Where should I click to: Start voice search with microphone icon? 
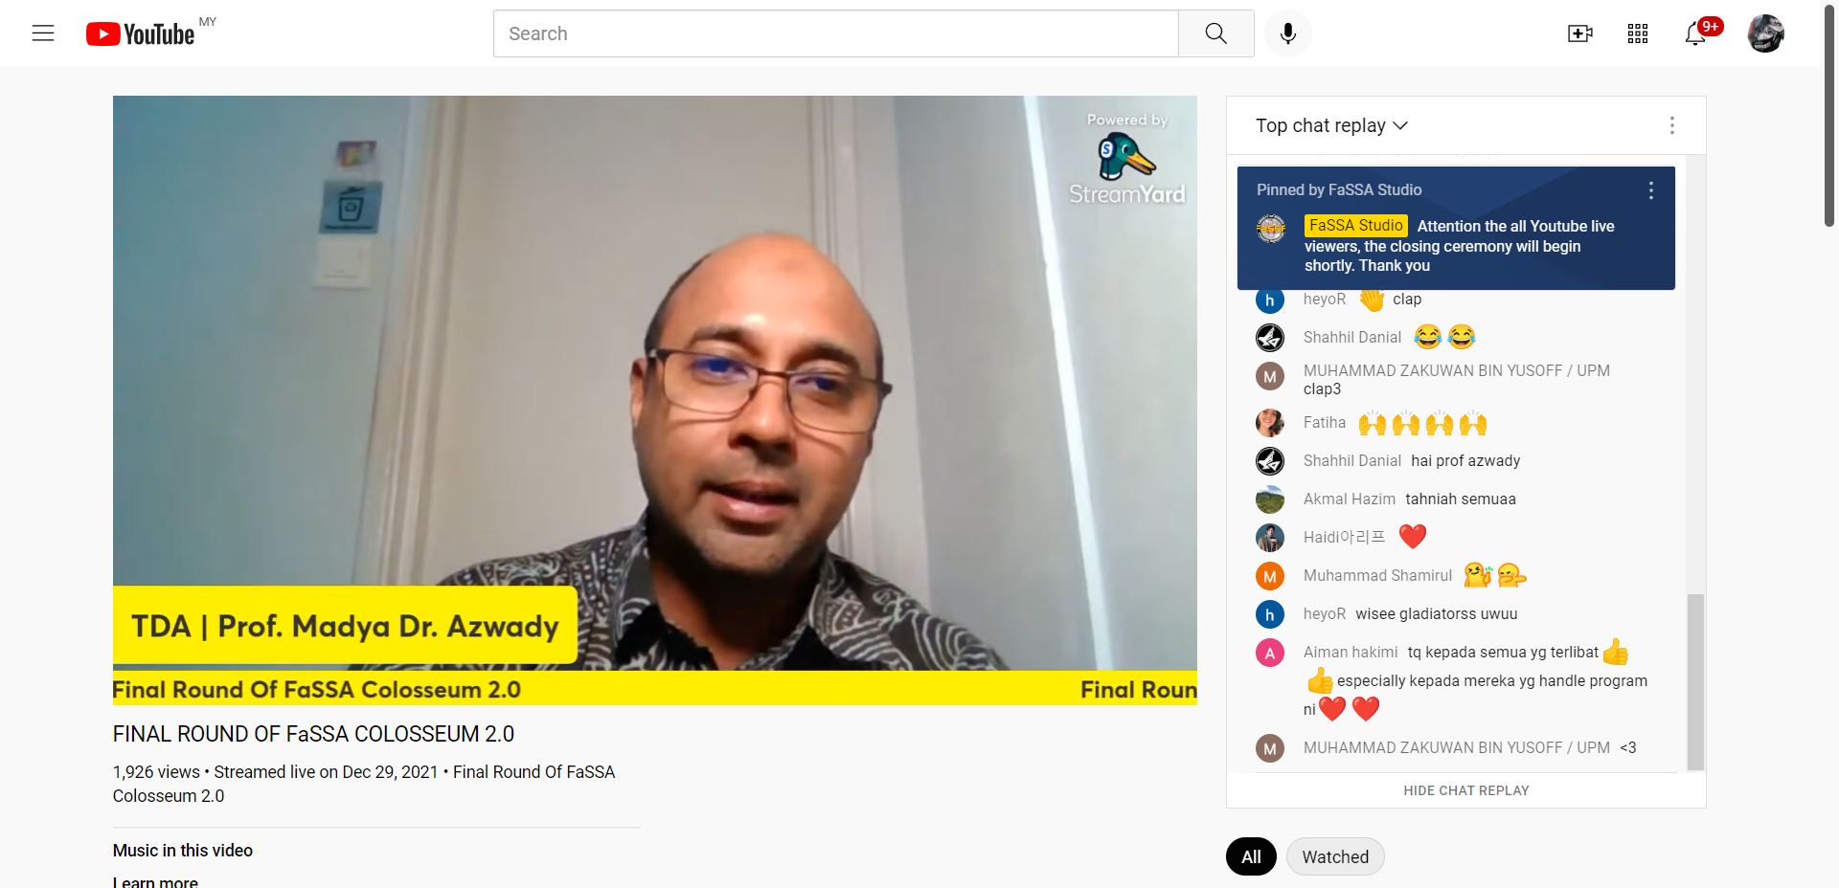tap(1288, 33)
